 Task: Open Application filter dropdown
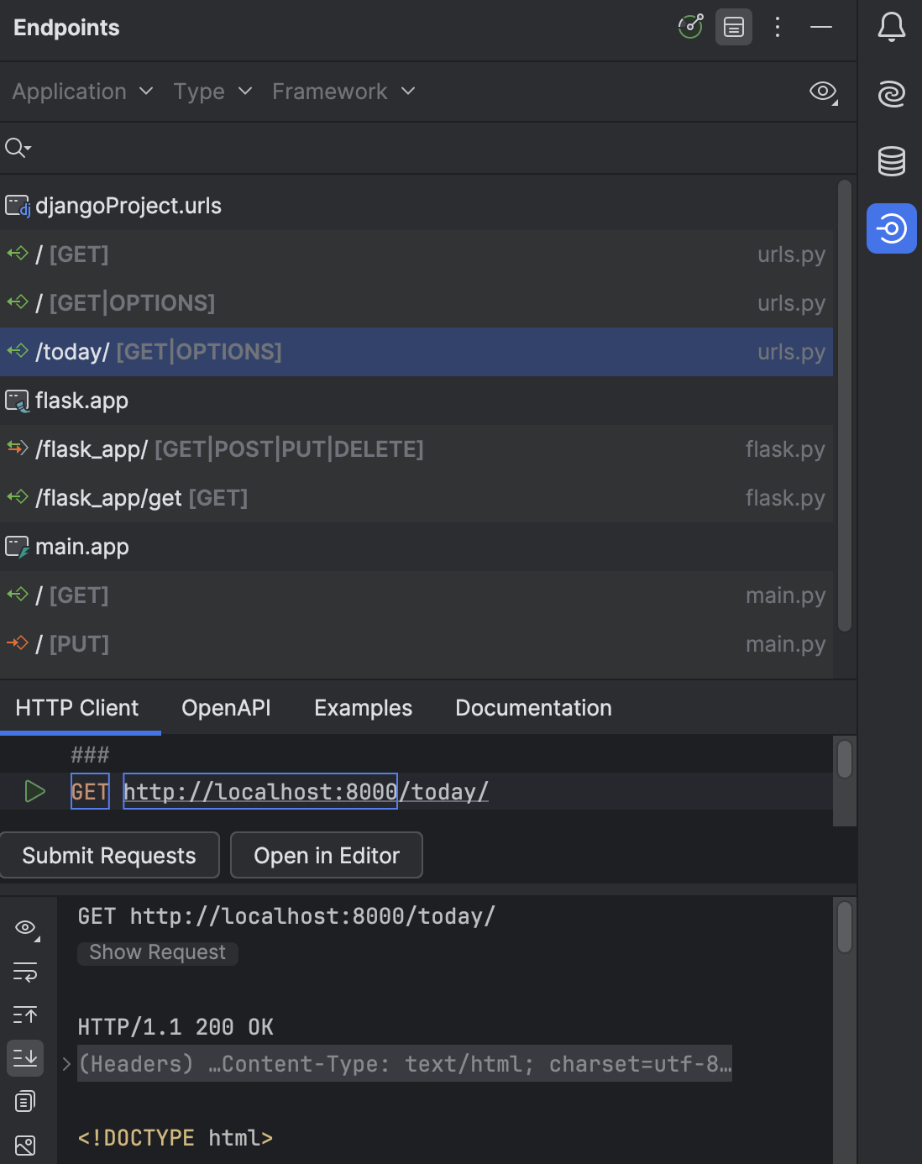tap(82, 92)
